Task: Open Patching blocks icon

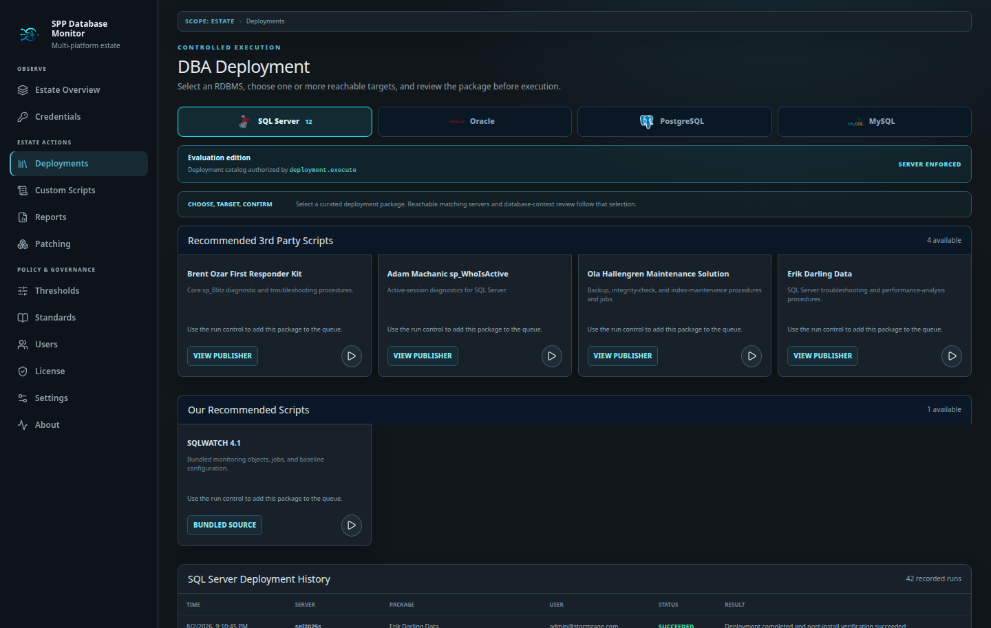Action: 23,244
